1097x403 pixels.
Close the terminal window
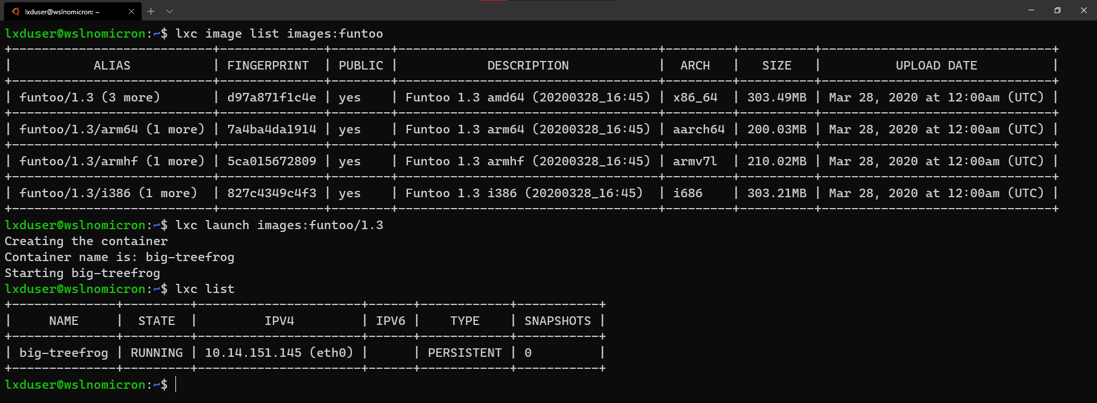1084,10
